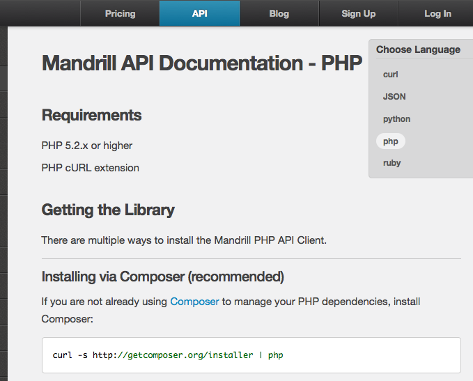Click the curl installer command code block
Screen dimensions: 473x381
[251, 355]
